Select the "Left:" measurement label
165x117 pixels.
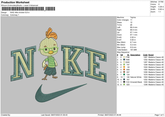[119, 27]
